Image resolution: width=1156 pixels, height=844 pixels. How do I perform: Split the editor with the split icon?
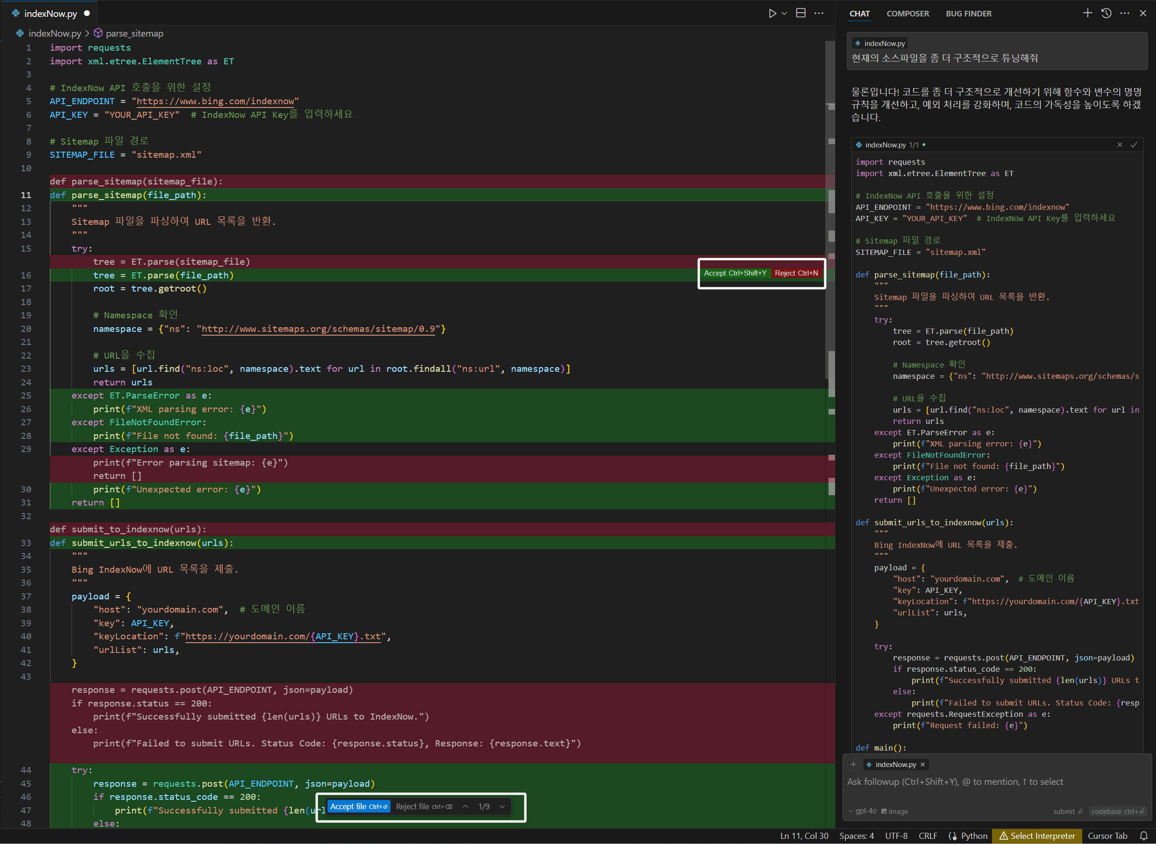tap(800, 13)
